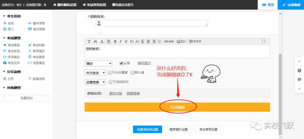Open the 跳题逻辑 logic link
The width and height of the screenshot is (304, 139).
[133, 94]
